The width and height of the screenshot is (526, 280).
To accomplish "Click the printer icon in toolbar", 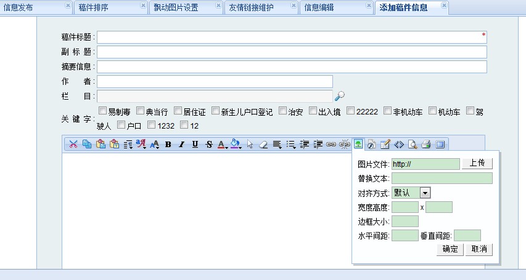I will tap(426, 145).
